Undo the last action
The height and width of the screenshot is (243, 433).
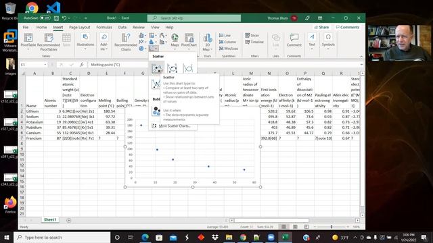click(x=64, y=18)
